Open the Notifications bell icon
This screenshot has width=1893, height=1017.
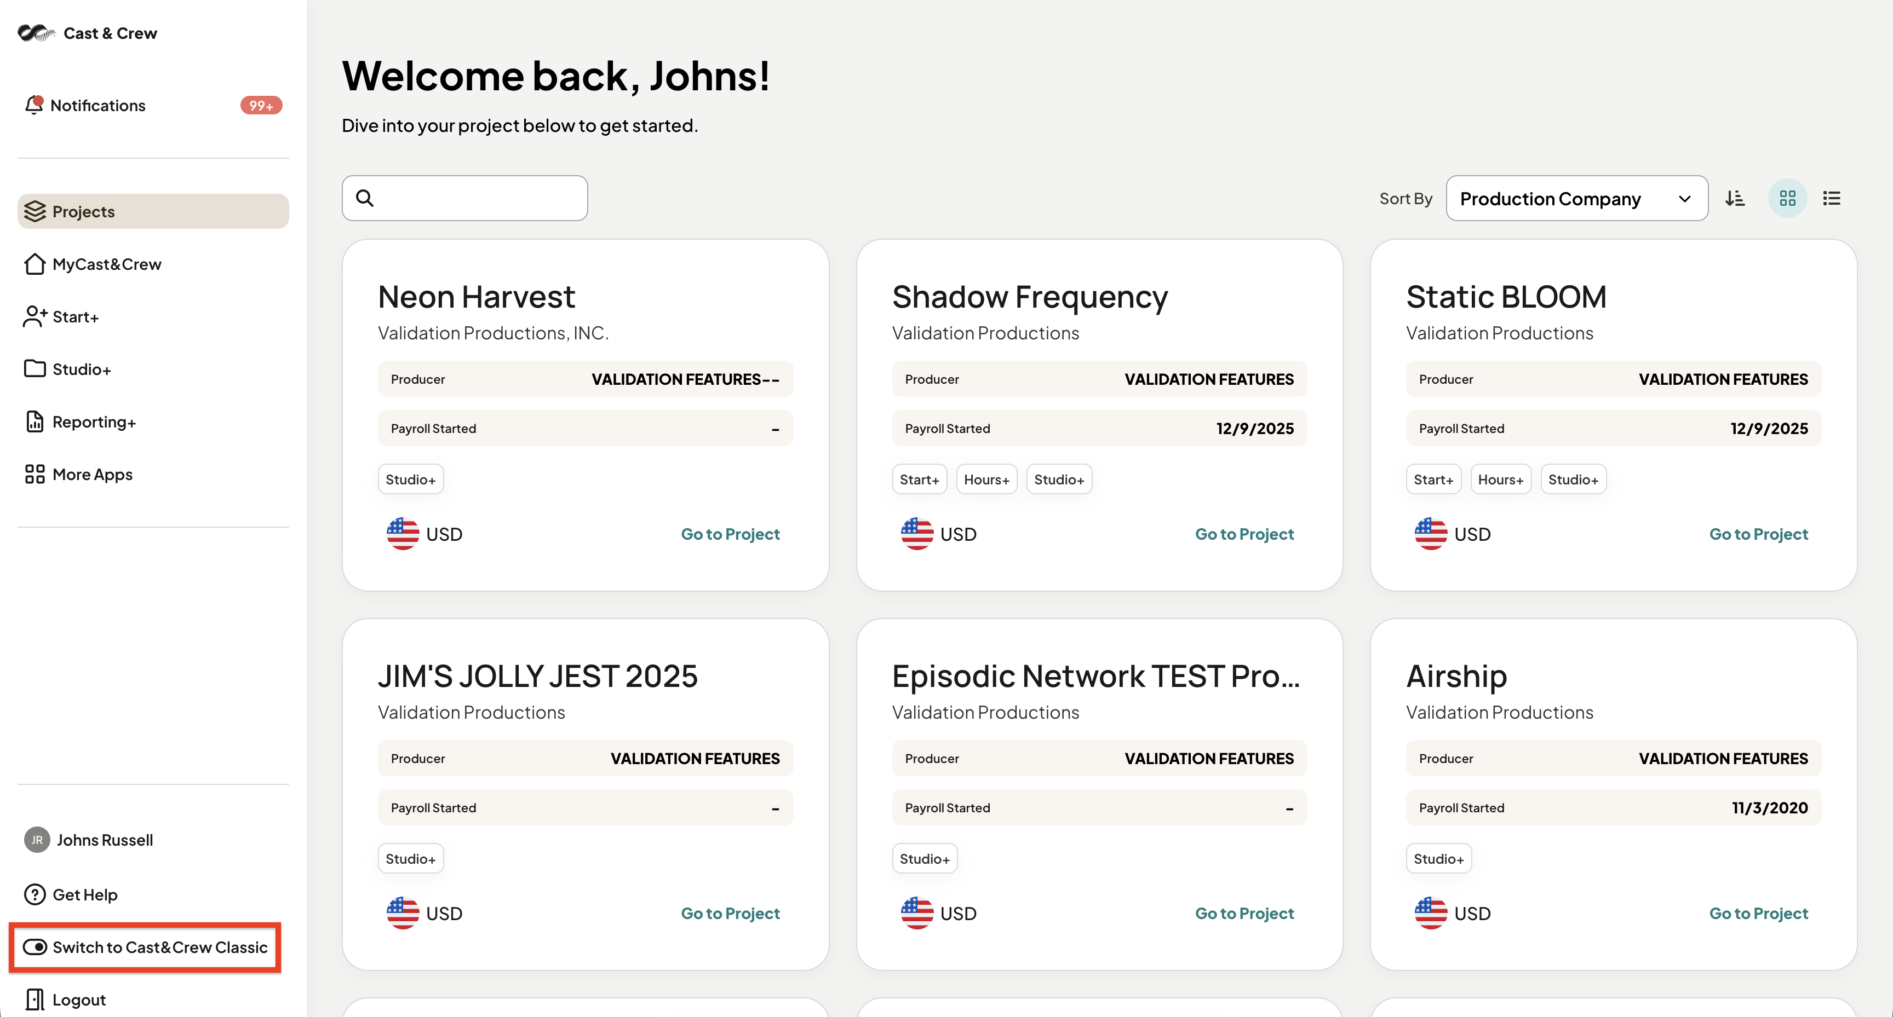point(34,105)
